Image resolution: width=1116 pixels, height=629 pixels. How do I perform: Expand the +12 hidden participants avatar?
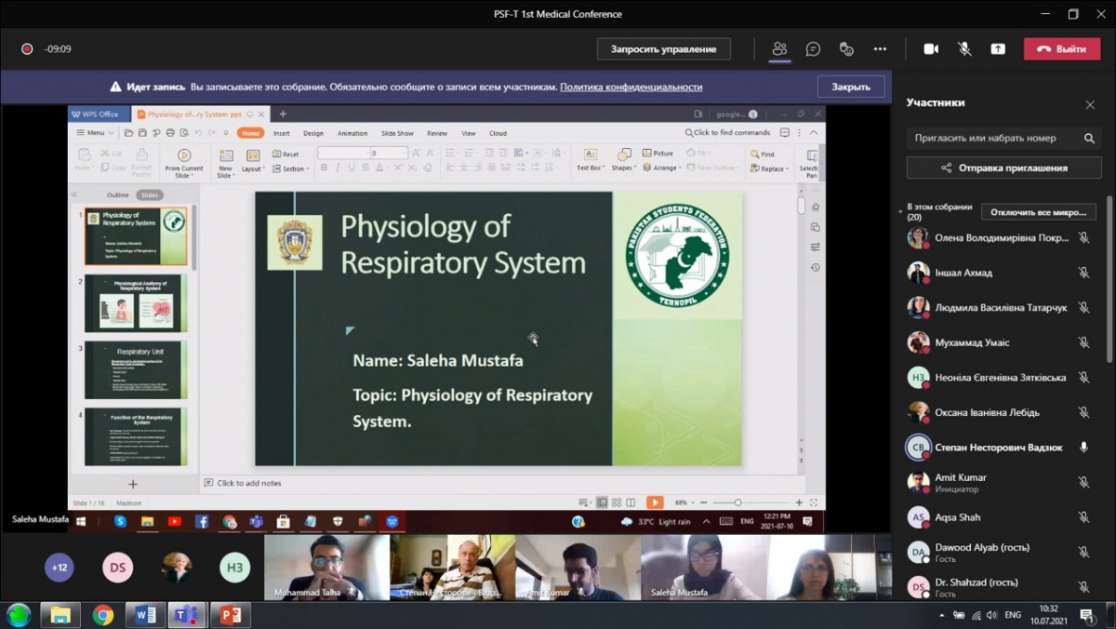pos(60,567)
